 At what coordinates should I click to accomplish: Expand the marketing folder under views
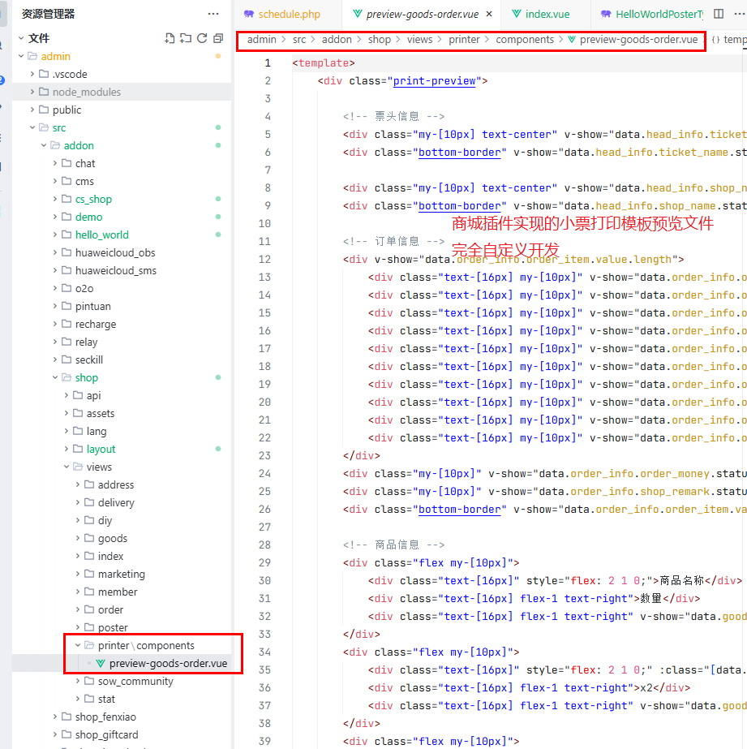(x=121, y=574)
